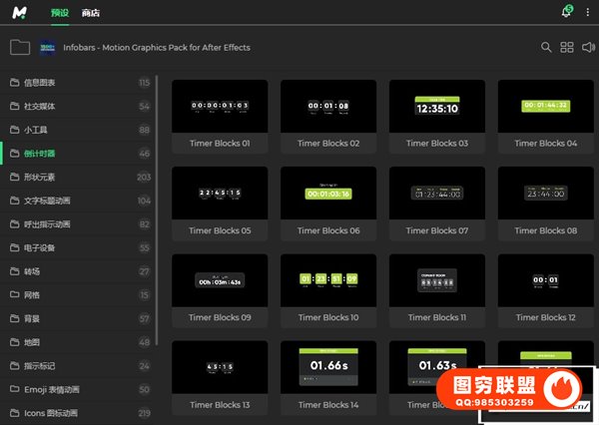Click the Infobars pack thumbnail icon
This screenshot has width=599, height=425.
coord(48,47)
